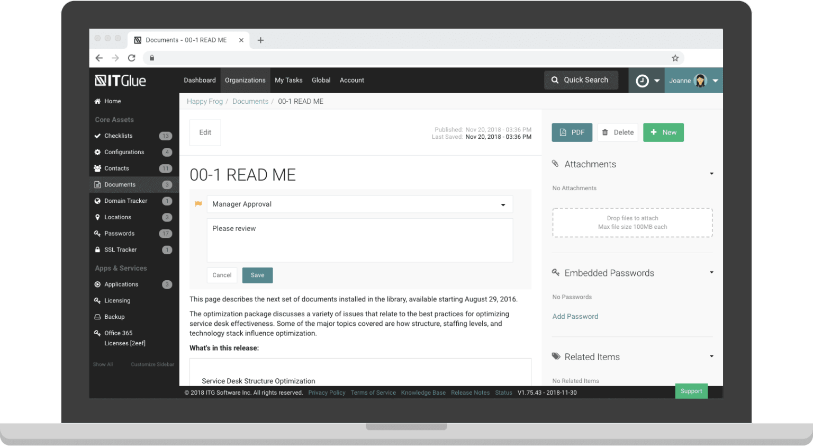
Task: Open a new browser tab
Action: tap(260, 40)
